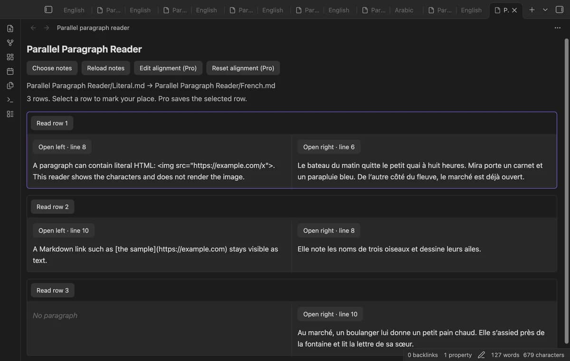Select Read row 3
The image size is (570, 361).
point(53,290)
